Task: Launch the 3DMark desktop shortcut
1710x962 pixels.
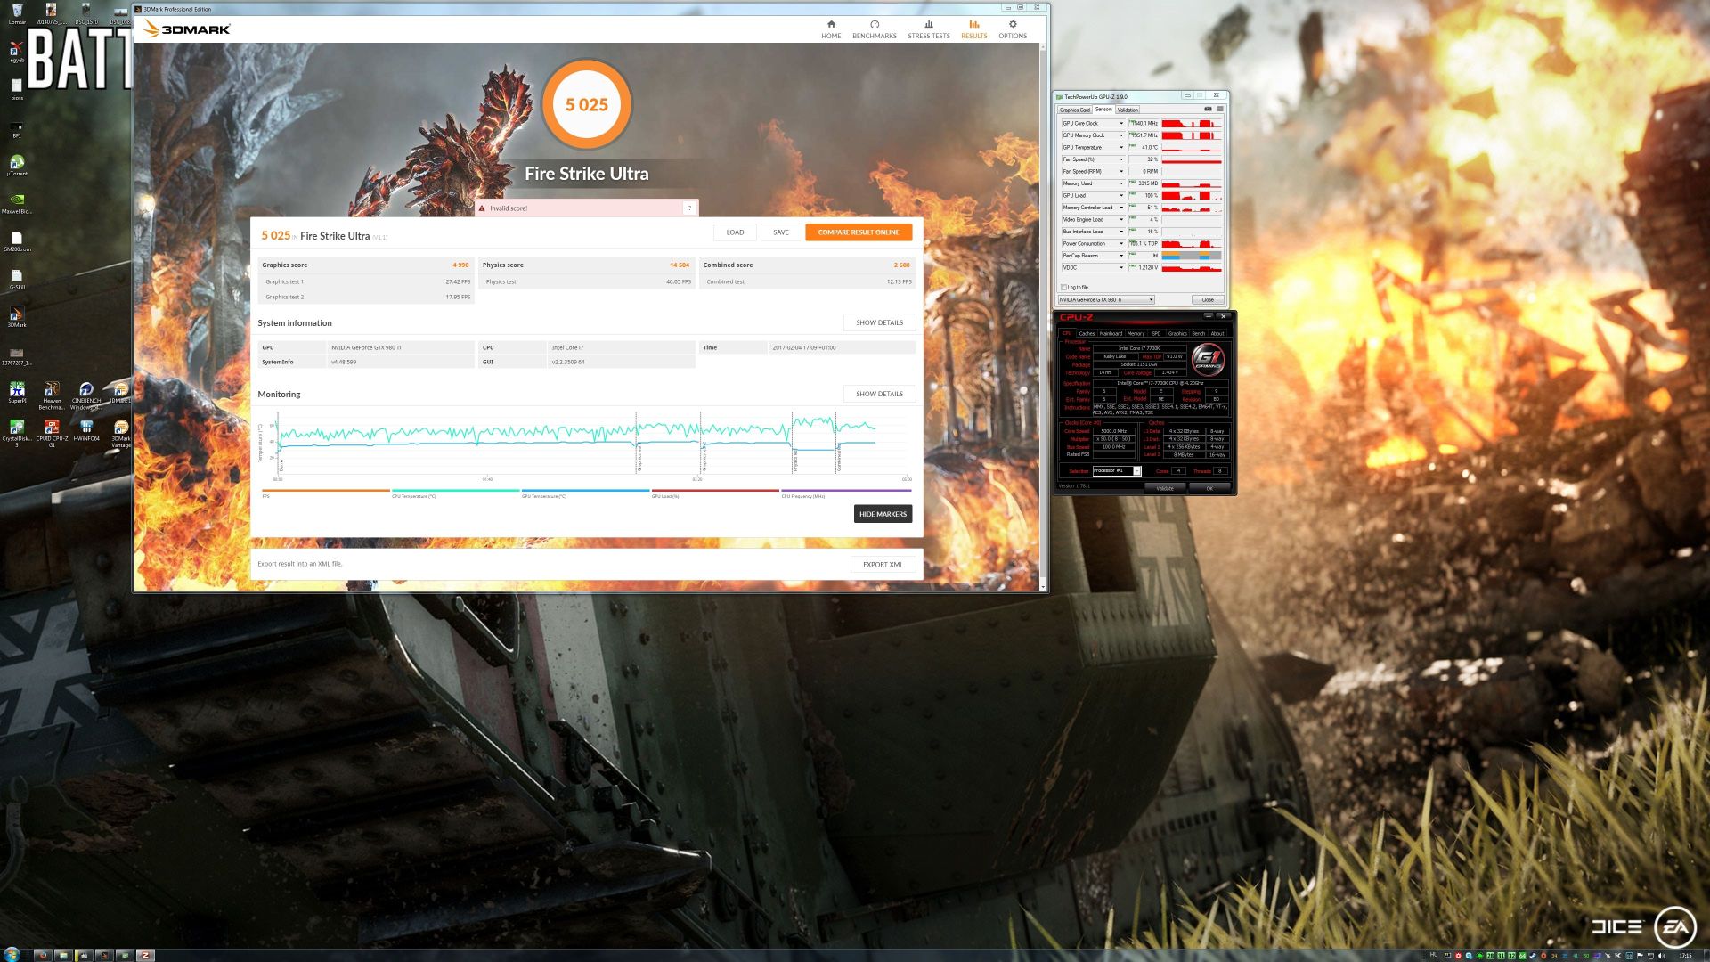Action: click(x=17, y=317)
